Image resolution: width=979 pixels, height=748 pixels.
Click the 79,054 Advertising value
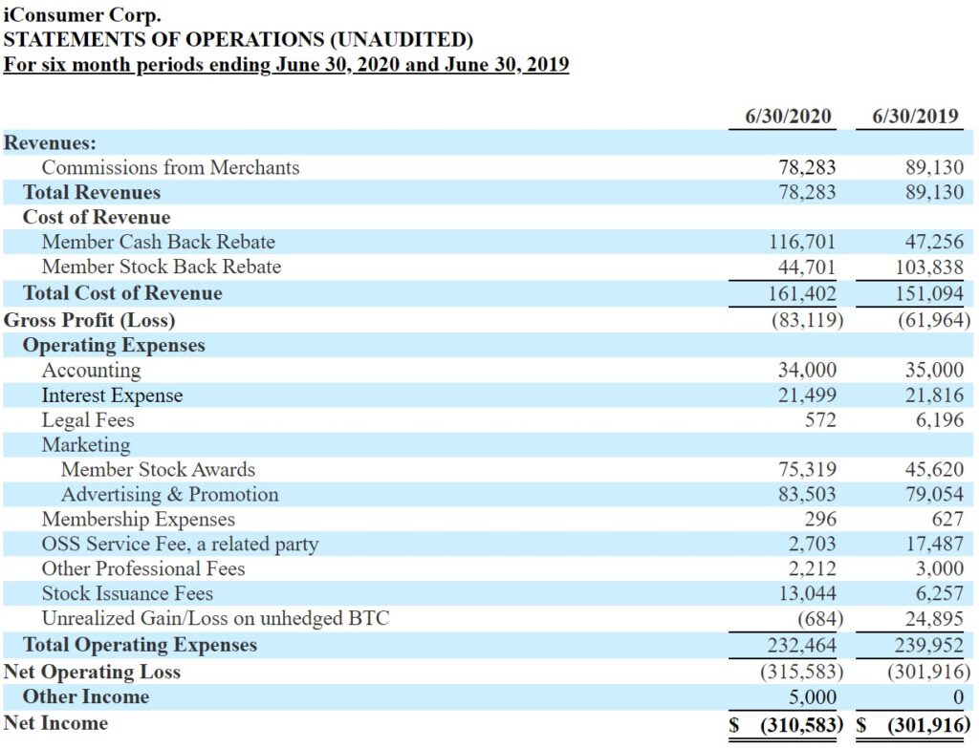[935, 494]
